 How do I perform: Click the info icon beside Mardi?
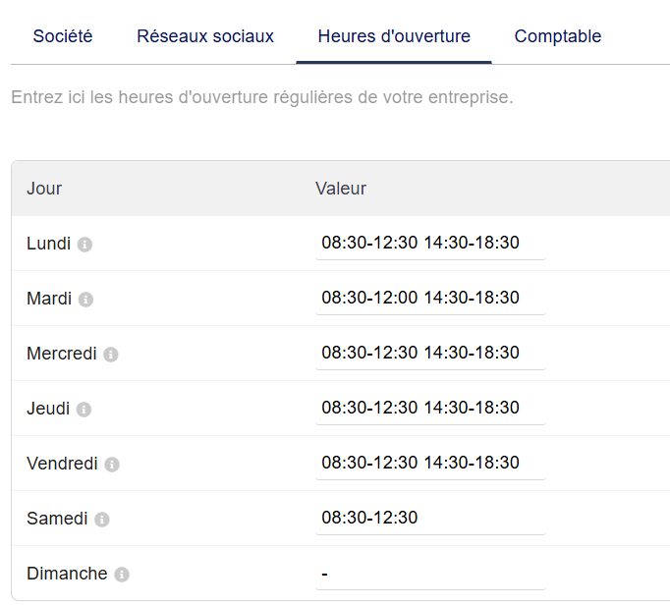85,300
